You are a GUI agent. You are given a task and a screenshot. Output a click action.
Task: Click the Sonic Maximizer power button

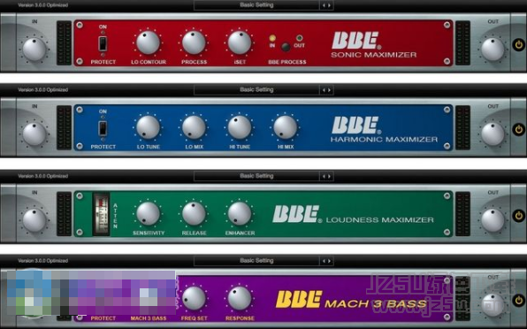click(x=518, y=45)
